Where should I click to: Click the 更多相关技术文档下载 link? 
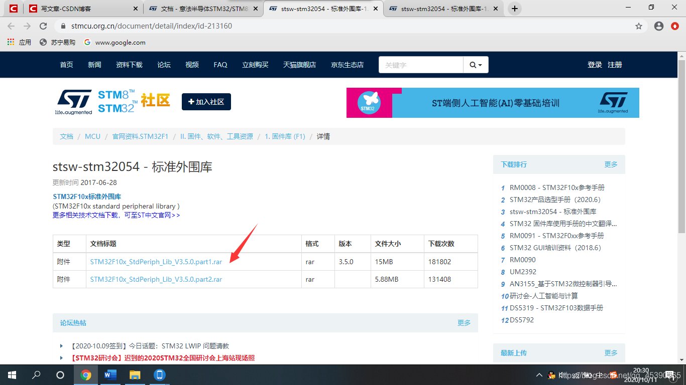[x=116, y=215]
